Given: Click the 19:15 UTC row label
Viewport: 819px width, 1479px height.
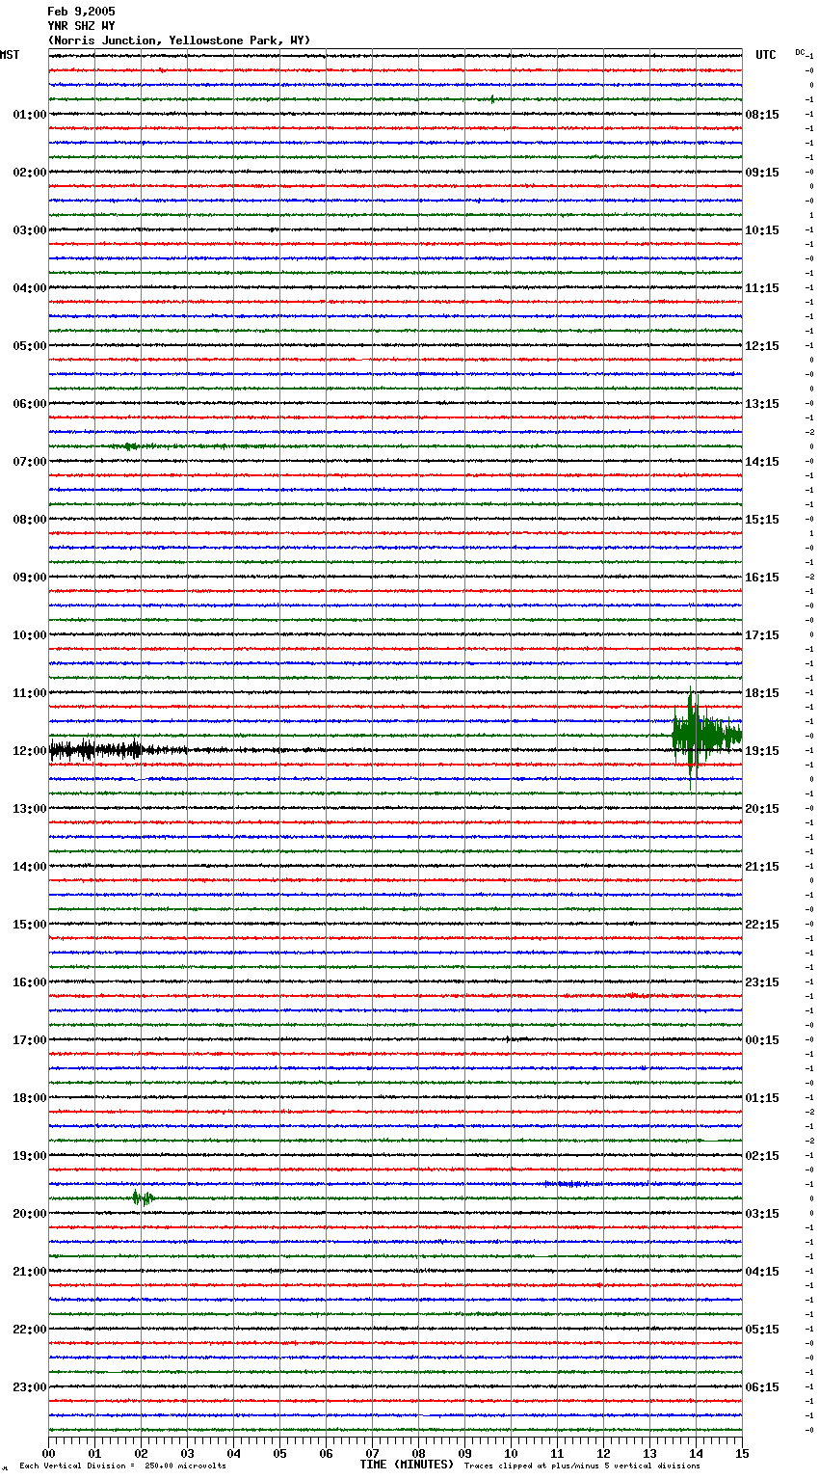Looking at the screenshot, I should (x=762, y=751).
